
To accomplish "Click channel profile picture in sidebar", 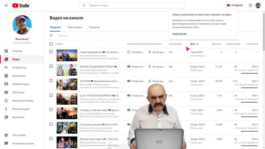I will tap(22, 25).
